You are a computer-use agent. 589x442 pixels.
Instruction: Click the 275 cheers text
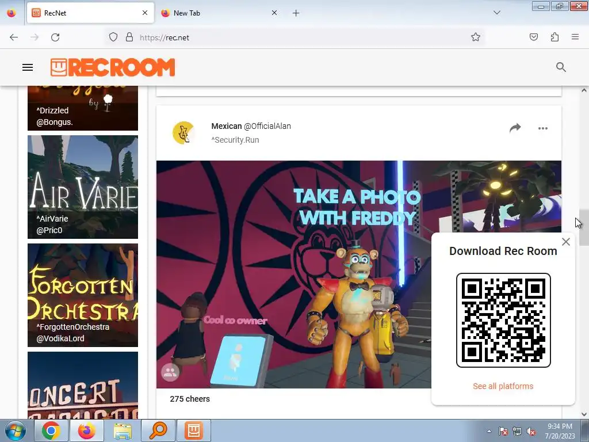point(190,399)
